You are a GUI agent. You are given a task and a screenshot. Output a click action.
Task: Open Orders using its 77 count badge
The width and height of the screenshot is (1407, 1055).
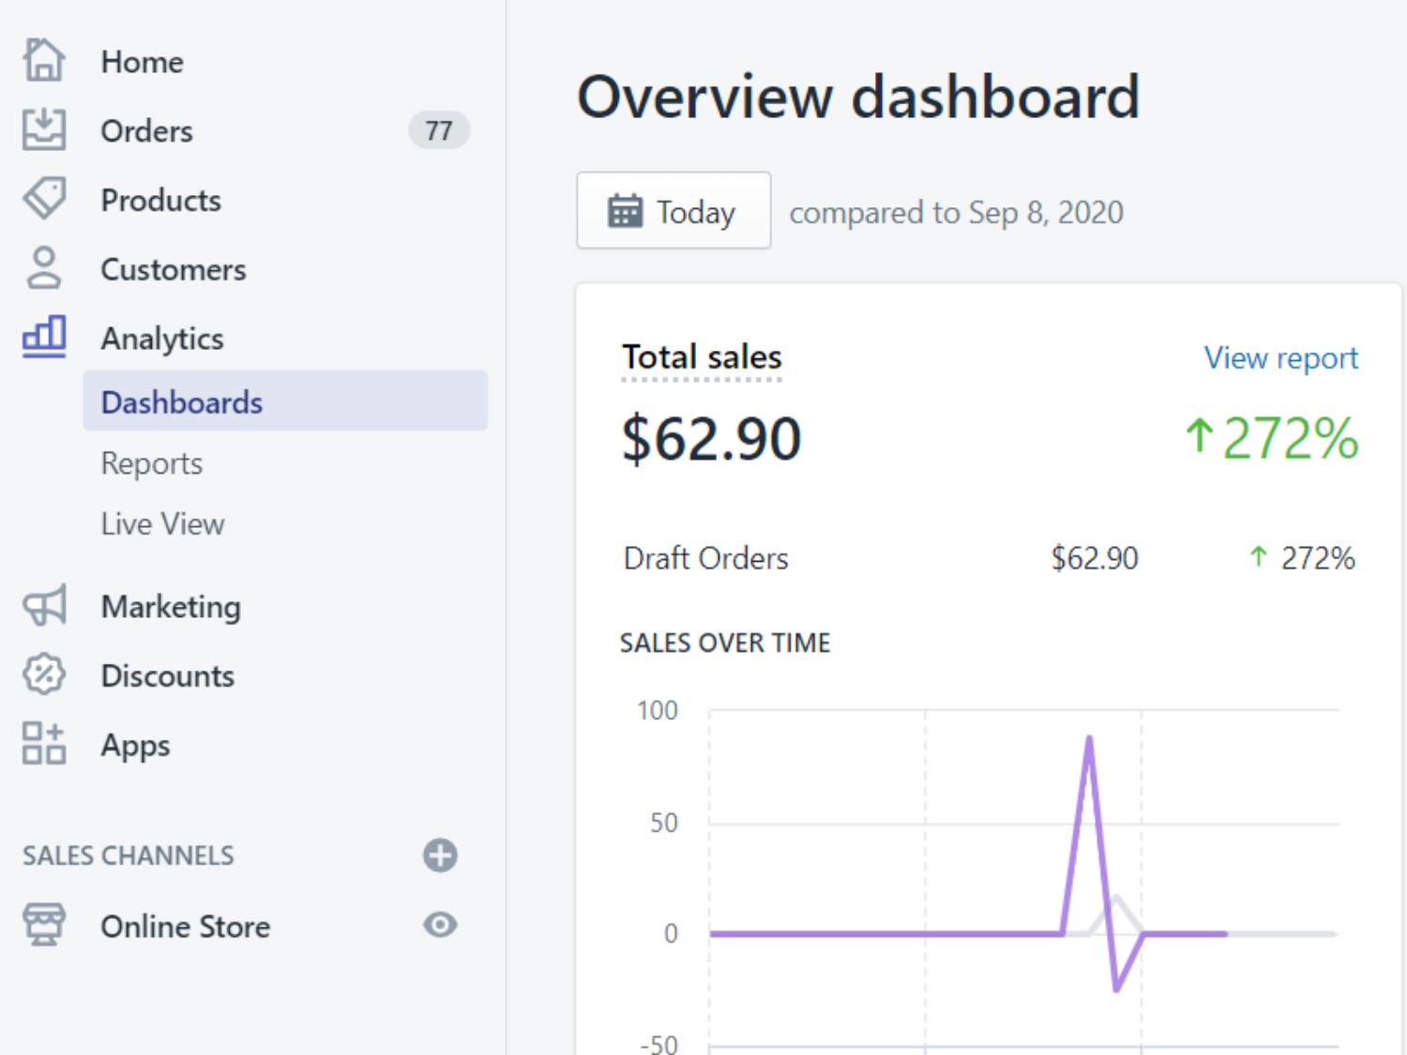[x=438, y=130]
